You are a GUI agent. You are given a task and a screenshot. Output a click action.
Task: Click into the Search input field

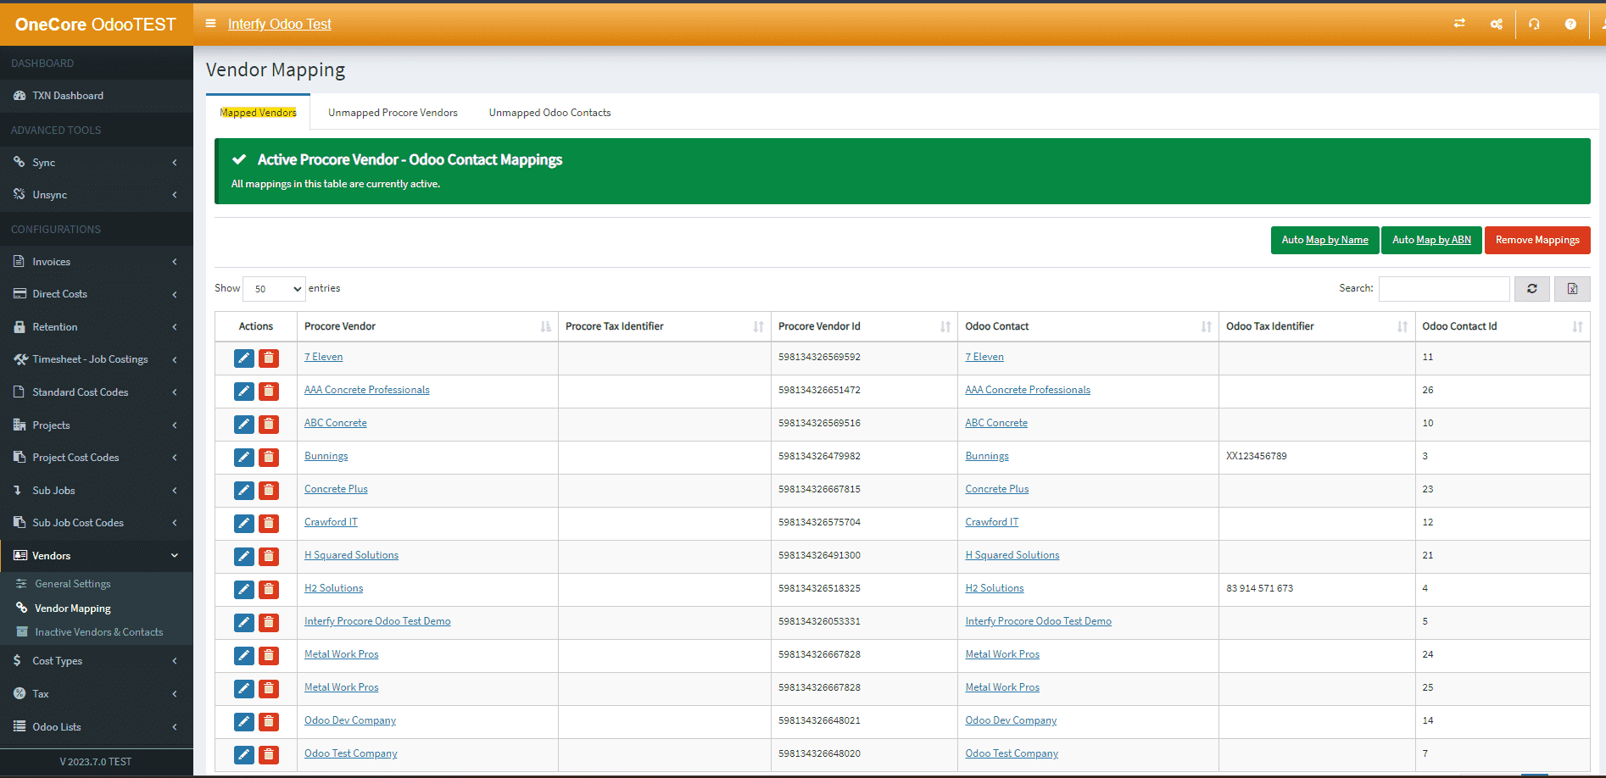pyautogui.click(x=1443, y=289)
